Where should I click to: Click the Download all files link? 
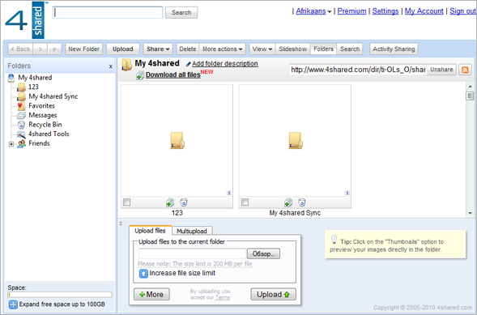pyautogui.click(x=172, y=74)
